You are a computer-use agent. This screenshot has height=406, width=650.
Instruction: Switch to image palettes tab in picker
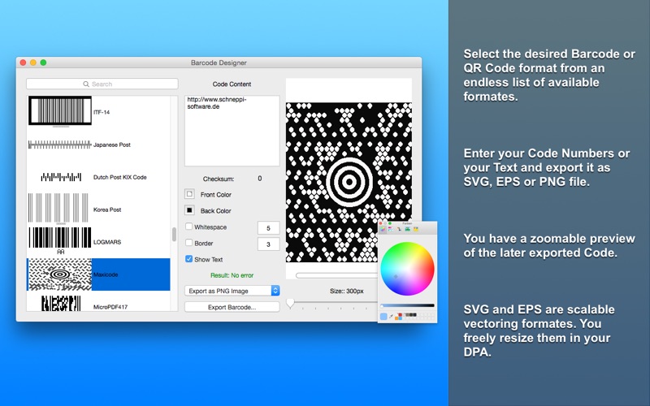(x=408, y=229)
